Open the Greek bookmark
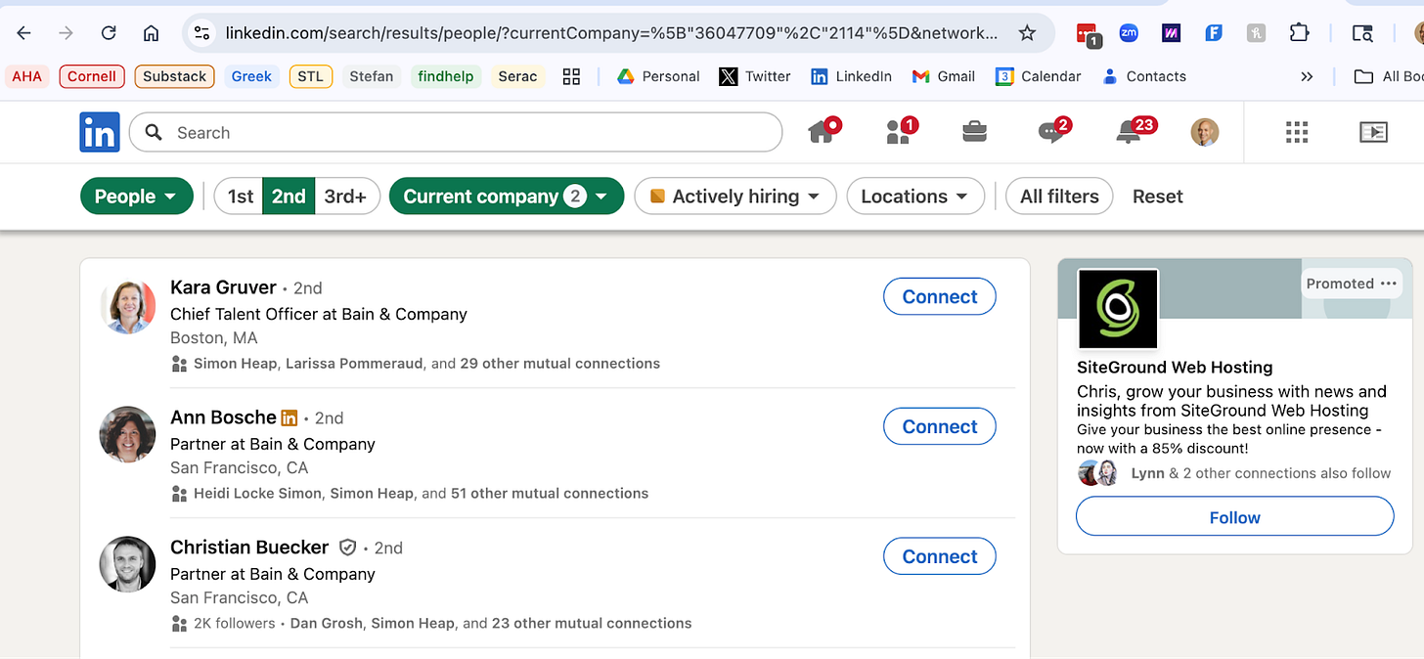The width and height of the screenshot is (1424, 659). pyautogui.click(x=251, y=76)
